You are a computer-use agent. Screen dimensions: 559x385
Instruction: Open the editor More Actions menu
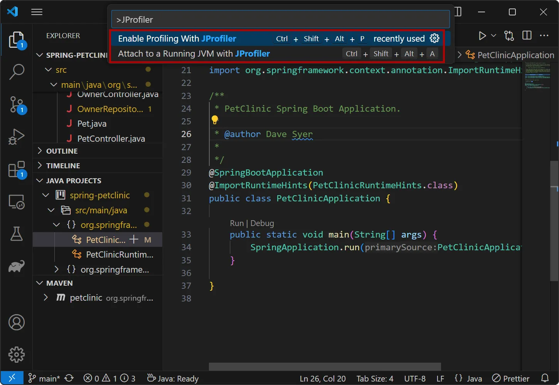tap(544, 36)
